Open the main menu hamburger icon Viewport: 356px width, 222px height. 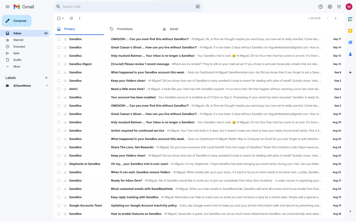[x=7, y=7]
